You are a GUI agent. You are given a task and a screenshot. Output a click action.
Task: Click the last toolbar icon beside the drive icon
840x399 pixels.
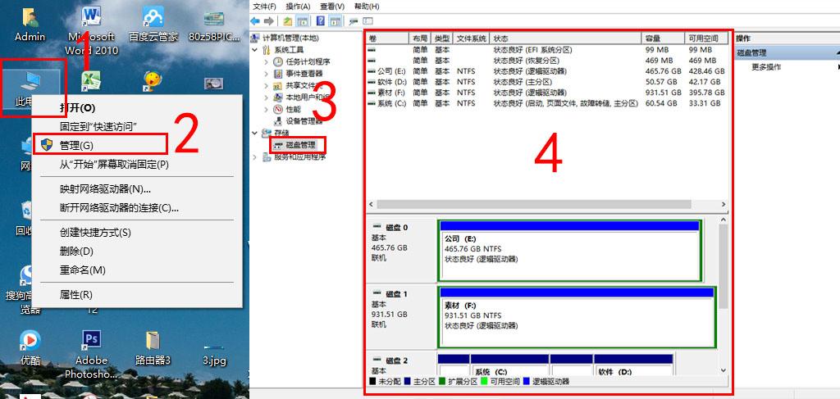click(x=367, y=20)
